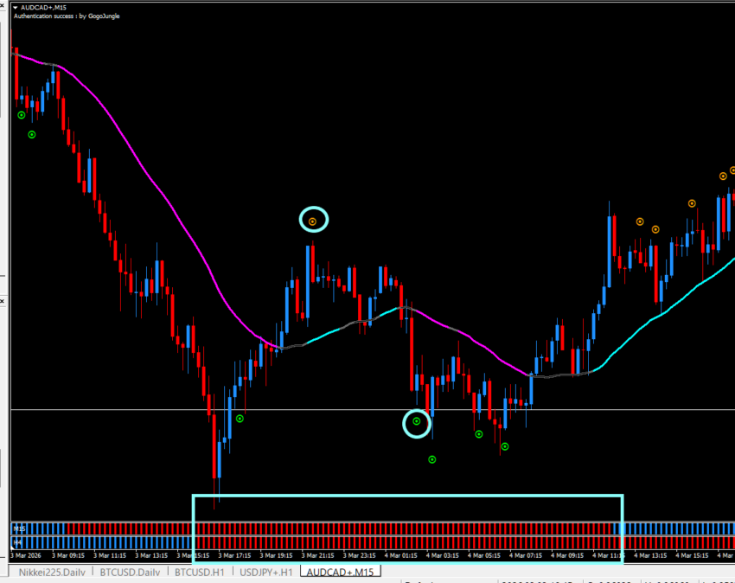Click the "3 Mar 17:15" time axis label
Screen dimensions: 735x583
point(234,555)
